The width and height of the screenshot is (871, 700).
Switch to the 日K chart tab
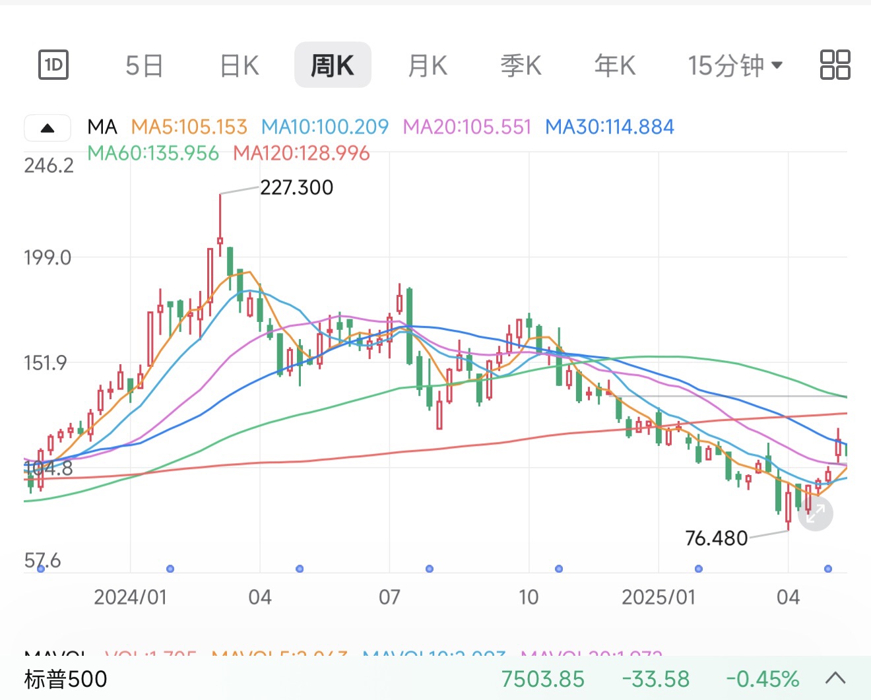[x=240, y=65]
